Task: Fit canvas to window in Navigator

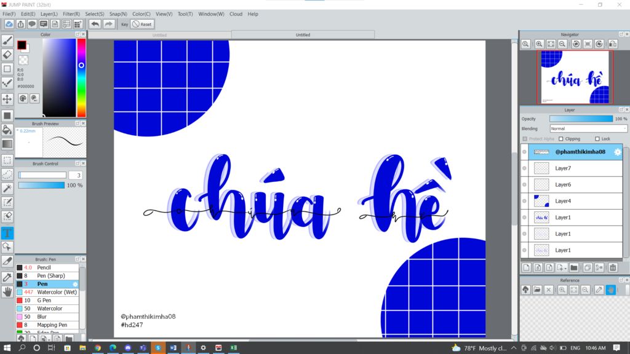Action: coord(551,44)
